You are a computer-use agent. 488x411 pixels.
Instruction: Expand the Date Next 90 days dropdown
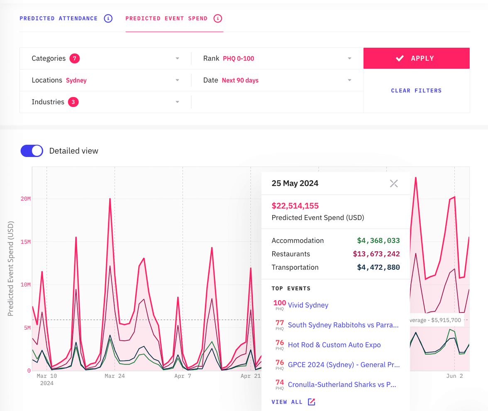(349, 80)
